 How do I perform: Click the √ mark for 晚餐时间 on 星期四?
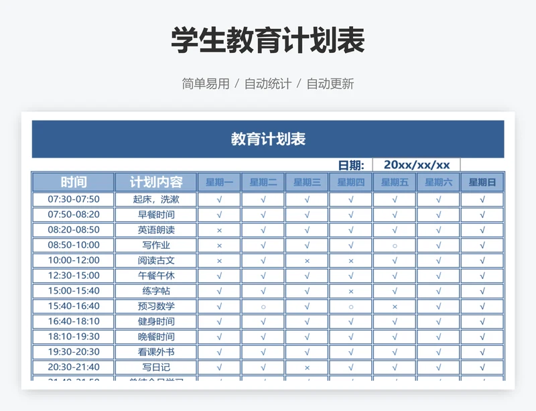pos(350,337)
